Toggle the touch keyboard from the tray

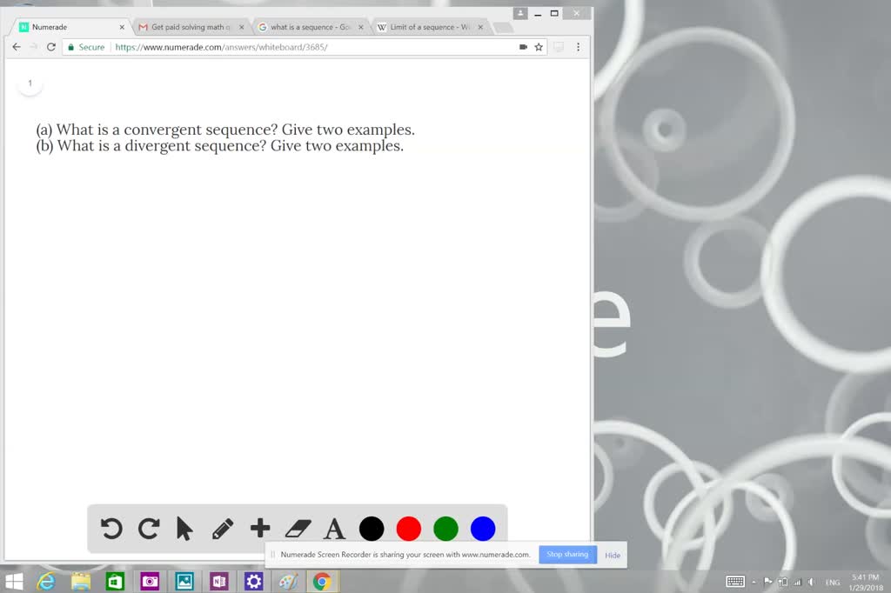point(735,581)
